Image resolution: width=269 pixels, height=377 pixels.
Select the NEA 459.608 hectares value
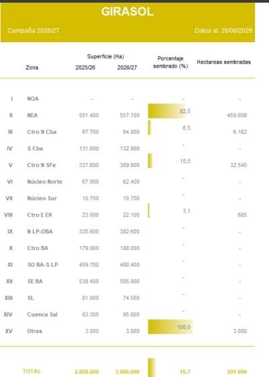(x=237, y=116)
